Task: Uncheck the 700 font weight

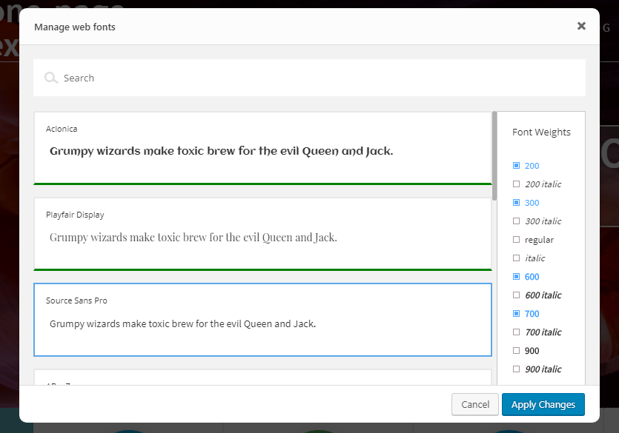Action: [x=516, y=314]
